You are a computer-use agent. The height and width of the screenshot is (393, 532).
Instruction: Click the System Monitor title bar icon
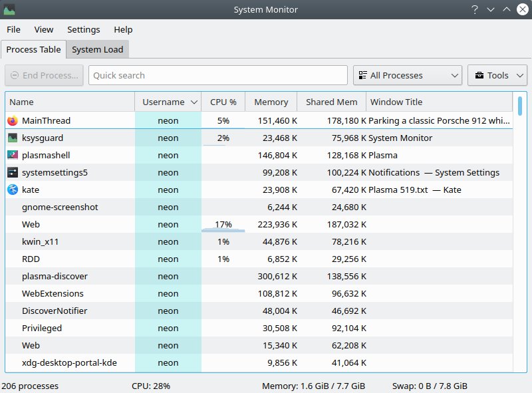tap(9, 9)
